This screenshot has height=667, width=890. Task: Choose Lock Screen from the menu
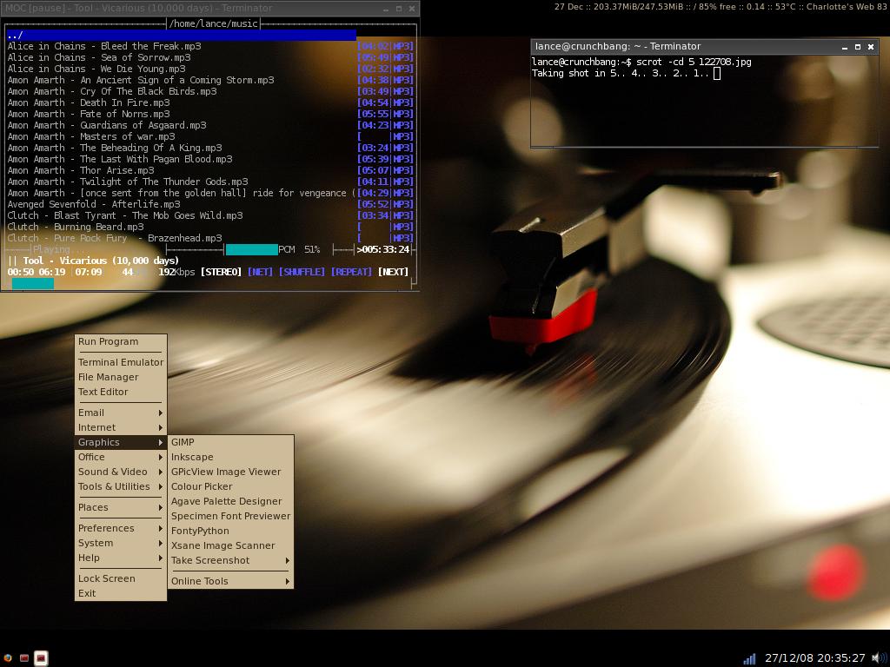(107, 578)
